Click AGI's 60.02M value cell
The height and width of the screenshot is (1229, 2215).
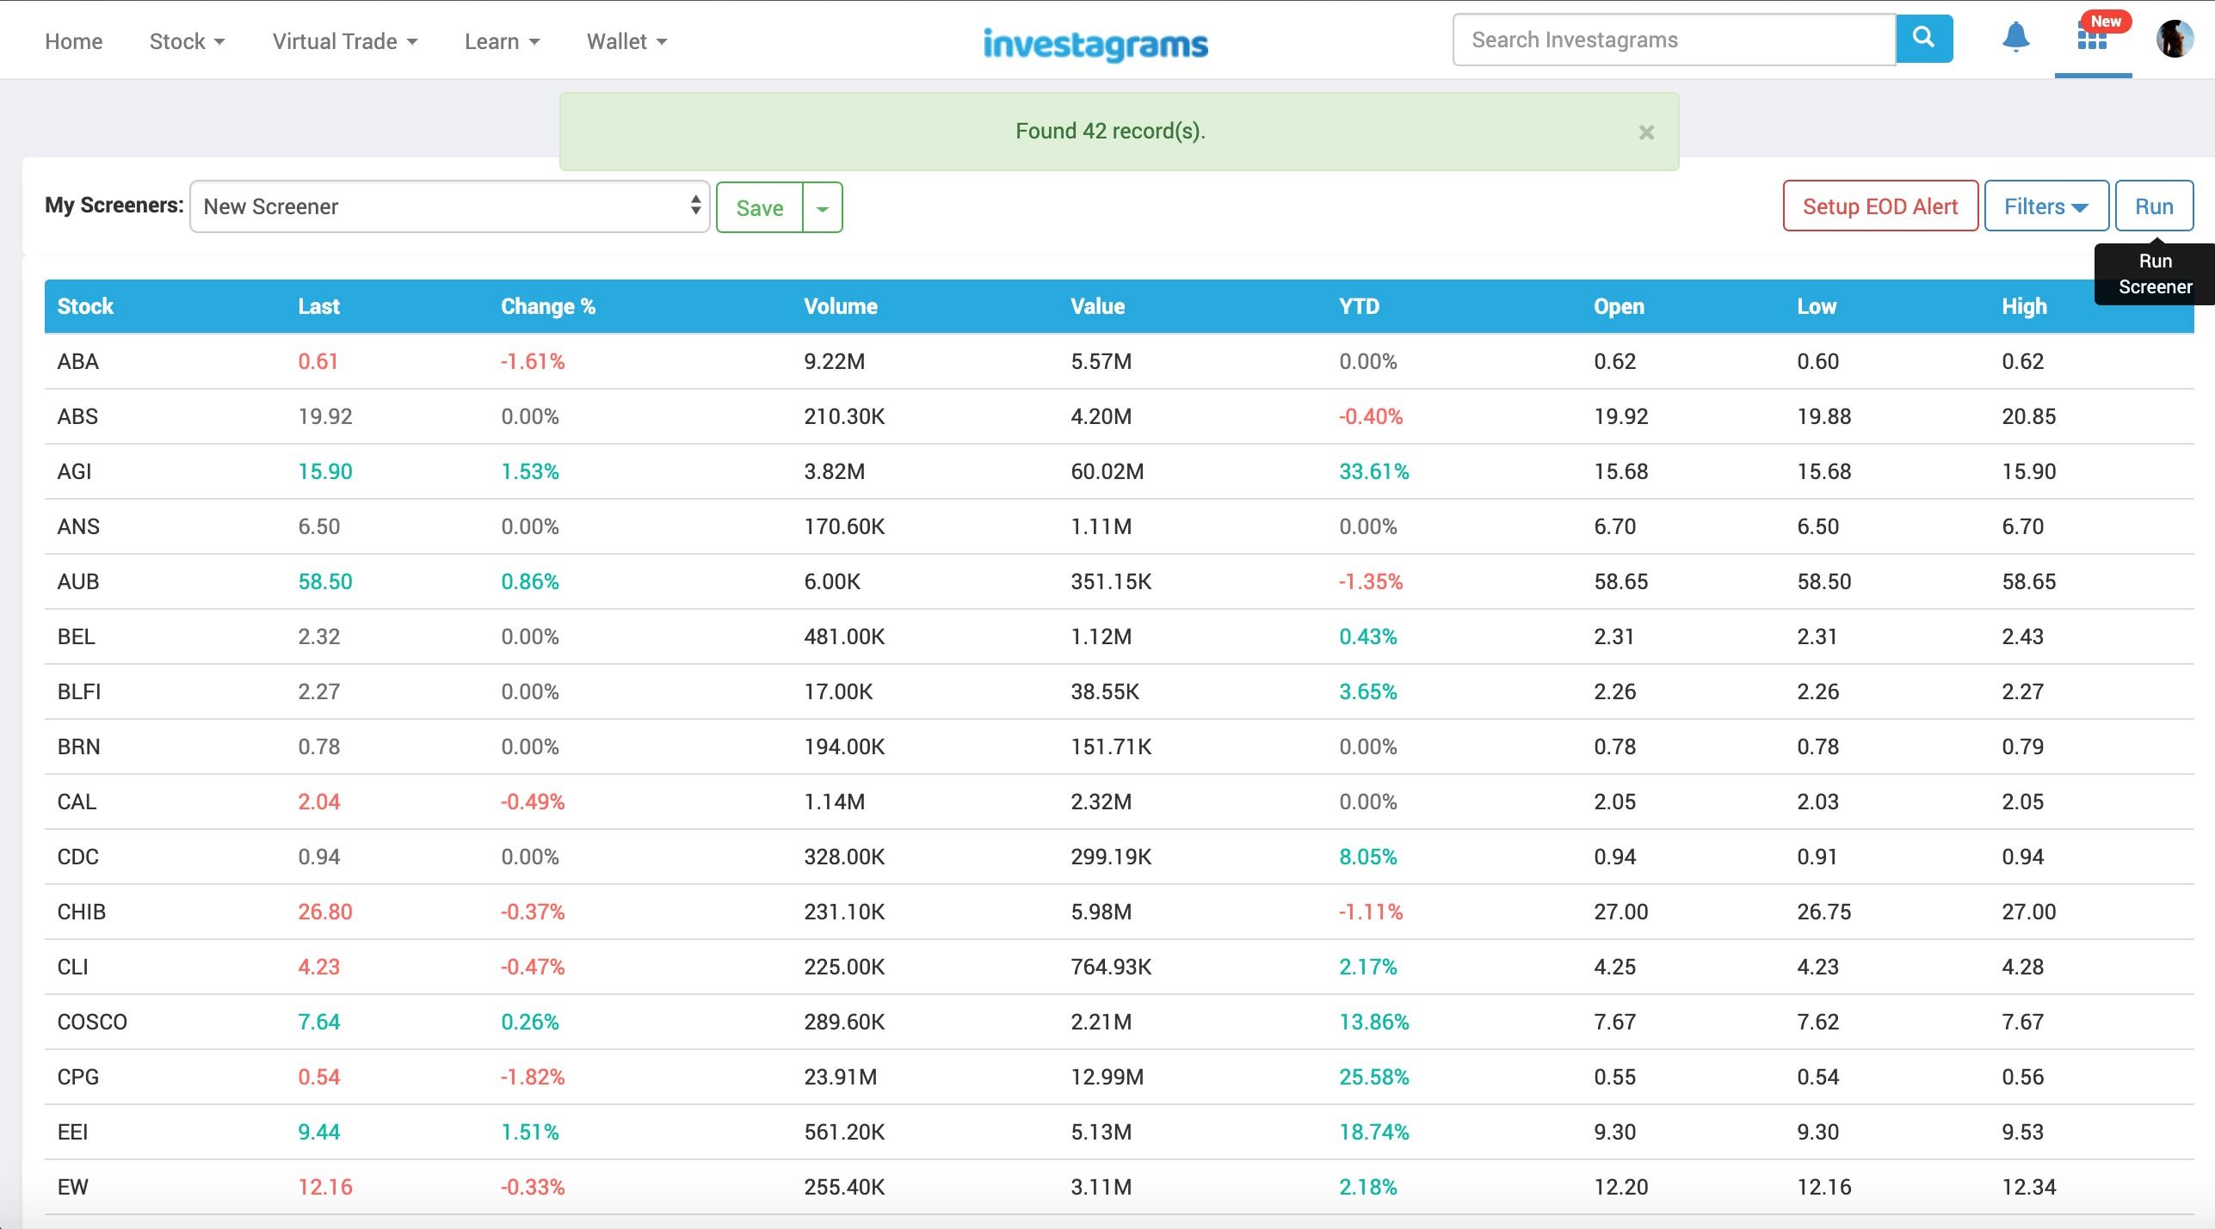[x=1107, y=471]
